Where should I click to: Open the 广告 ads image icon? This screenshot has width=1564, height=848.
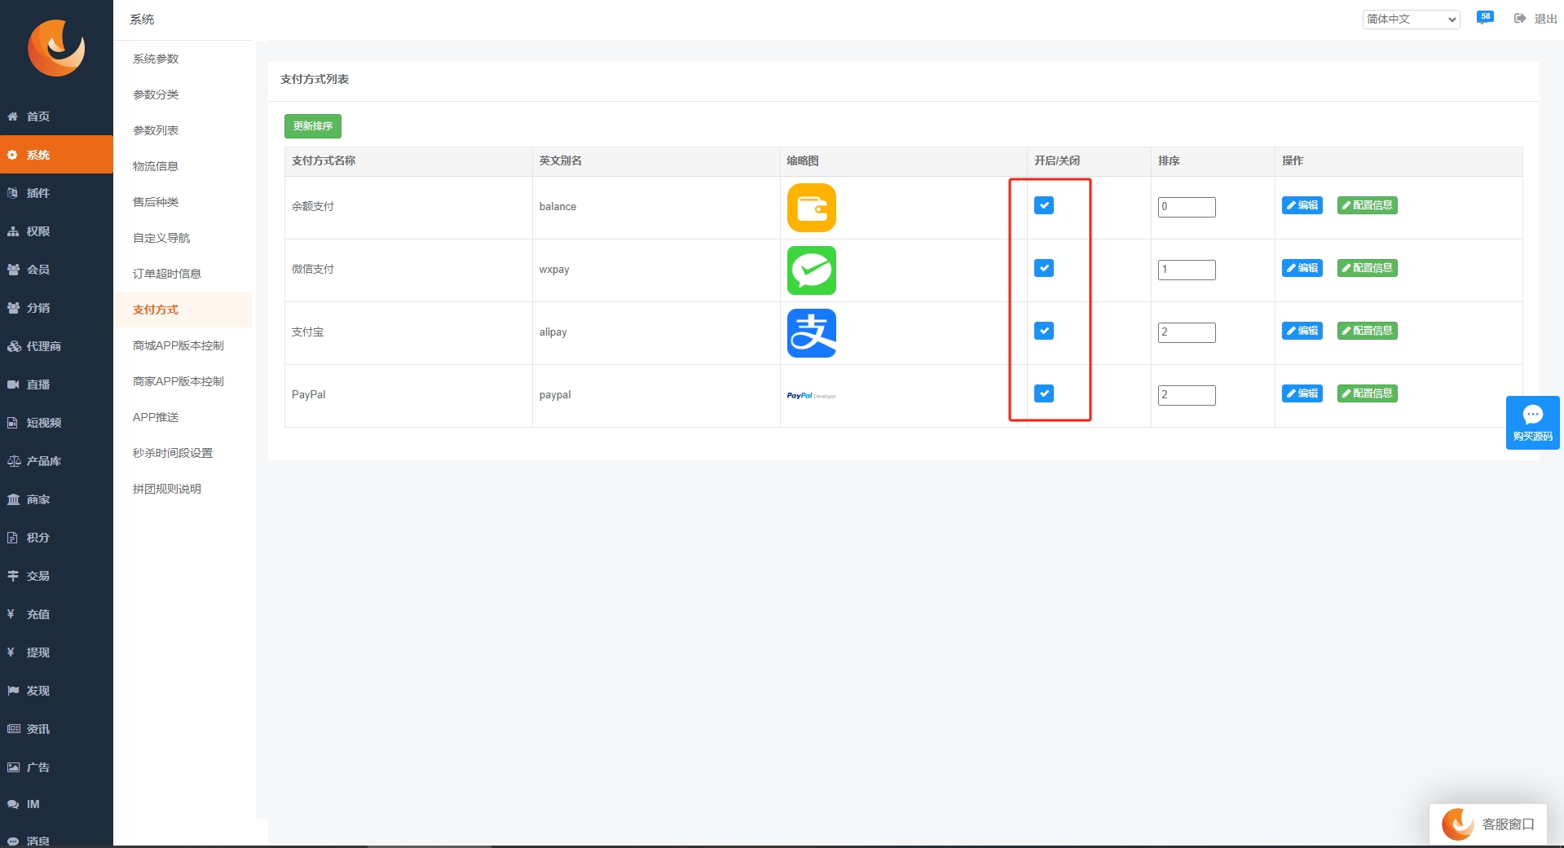[x=13, y=767]
